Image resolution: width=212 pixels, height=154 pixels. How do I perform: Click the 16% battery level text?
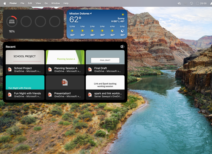(12, 31)
